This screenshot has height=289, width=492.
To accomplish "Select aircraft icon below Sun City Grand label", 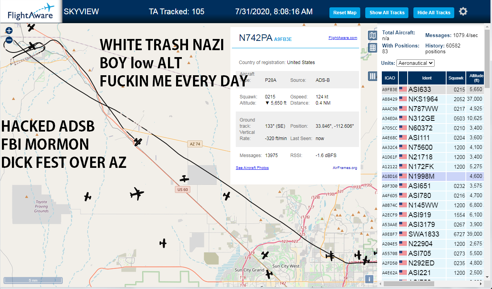I will pos(269,274).
